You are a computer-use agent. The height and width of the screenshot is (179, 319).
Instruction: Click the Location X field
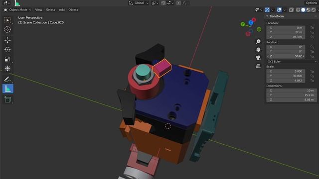(x=286, y=28)
